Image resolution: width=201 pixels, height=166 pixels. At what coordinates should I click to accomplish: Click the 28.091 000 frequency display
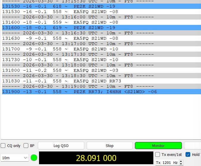pos(96,158)
